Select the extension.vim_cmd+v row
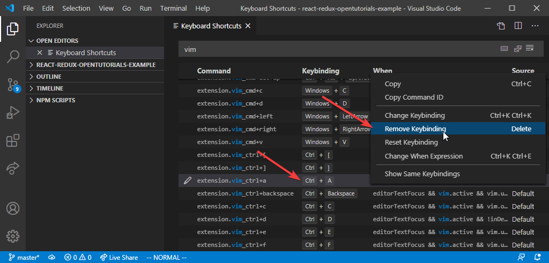Viewport: 549px width, 263px height. click(x=275, y=142)
